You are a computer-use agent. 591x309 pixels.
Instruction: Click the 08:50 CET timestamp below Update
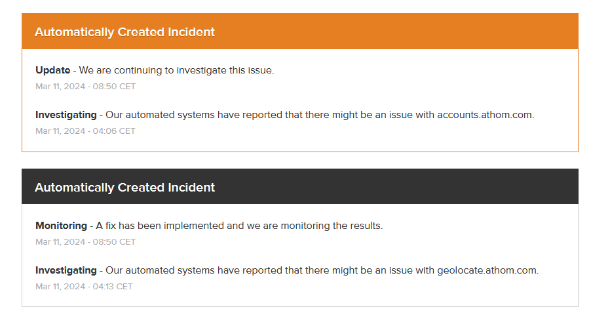(85, 86)
